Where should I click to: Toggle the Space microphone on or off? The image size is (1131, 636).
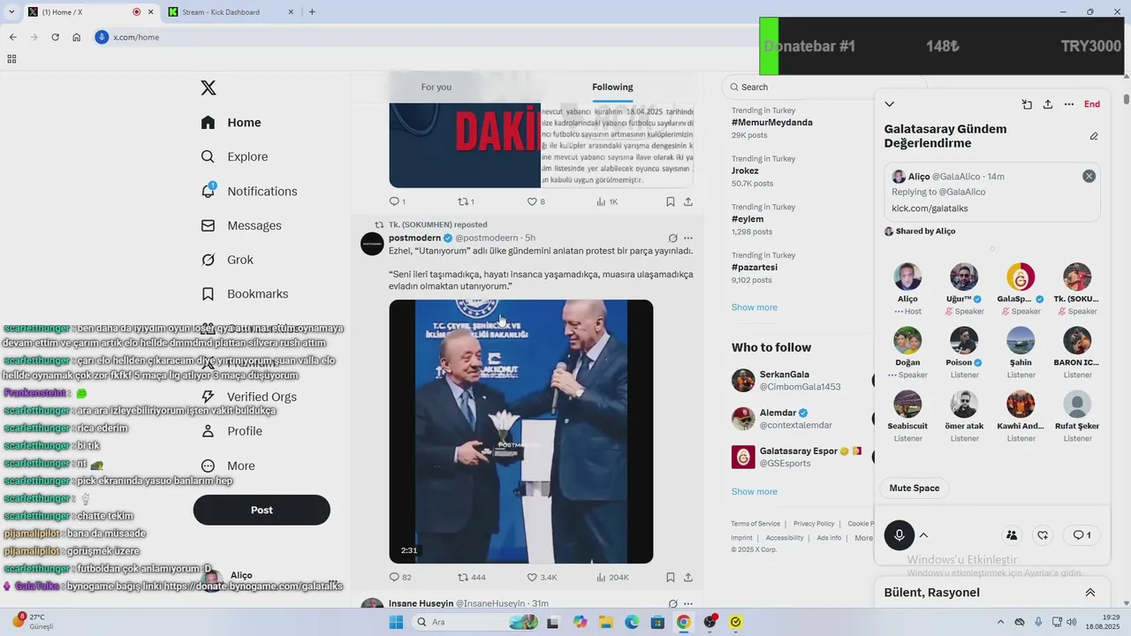point(899,535)
